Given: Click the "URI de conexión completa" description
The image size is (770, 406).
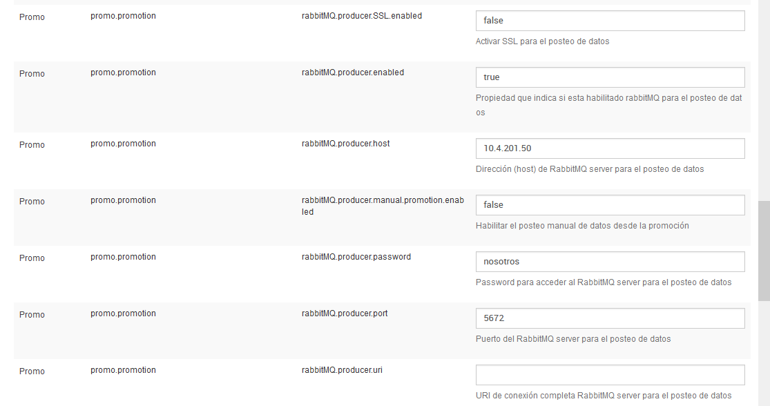Looking at the screenshot, I should 604,396.
